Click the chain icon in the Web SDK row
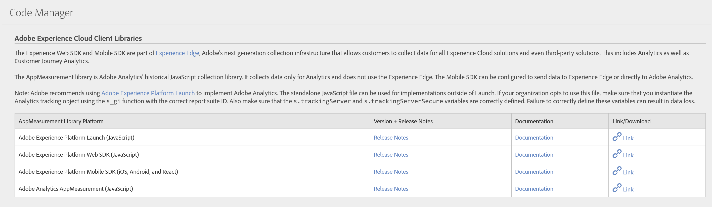The height and width of the screenshot is (207, 712). point(617,154)
